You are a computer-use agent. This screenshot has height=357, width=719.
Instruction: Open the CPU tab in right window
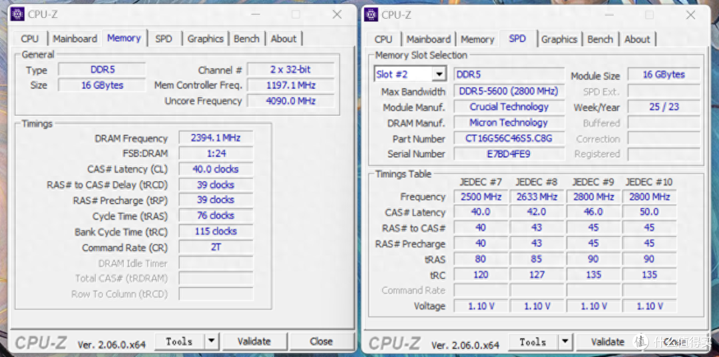coord(383,39)
